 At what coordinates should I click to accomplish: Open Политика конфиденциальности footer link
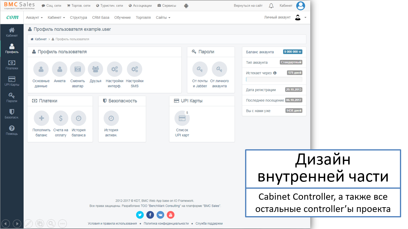166,223
